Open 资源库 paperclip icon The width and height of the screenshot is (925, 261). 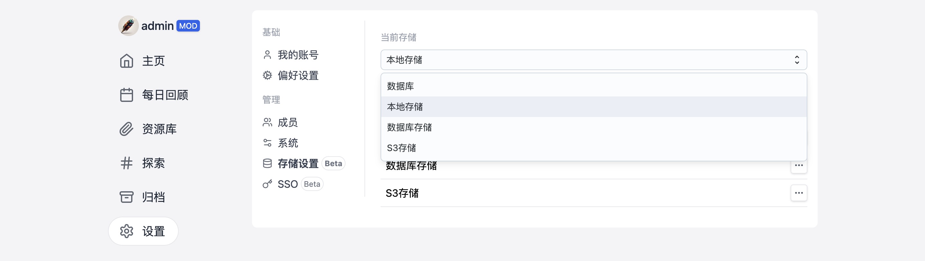(126, 129)
